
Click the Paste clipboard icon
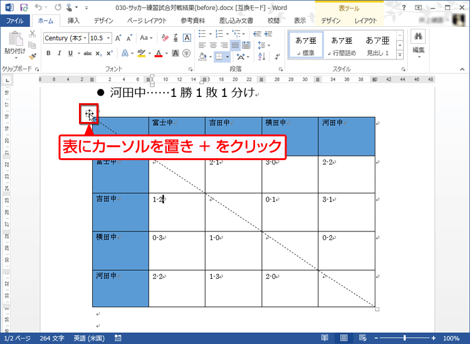(15, 39)
